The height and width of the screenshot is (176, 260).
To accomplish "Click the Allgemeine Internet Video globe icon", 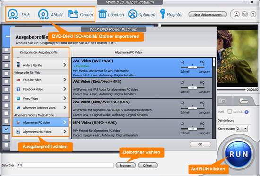I will click(x=18, y=108).
